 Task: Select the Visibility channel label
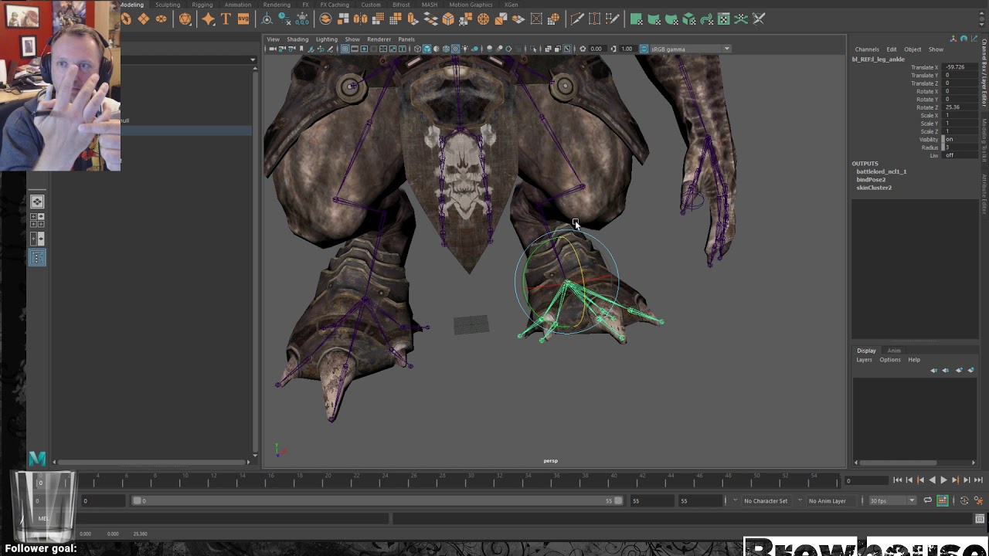pos(928,140)
